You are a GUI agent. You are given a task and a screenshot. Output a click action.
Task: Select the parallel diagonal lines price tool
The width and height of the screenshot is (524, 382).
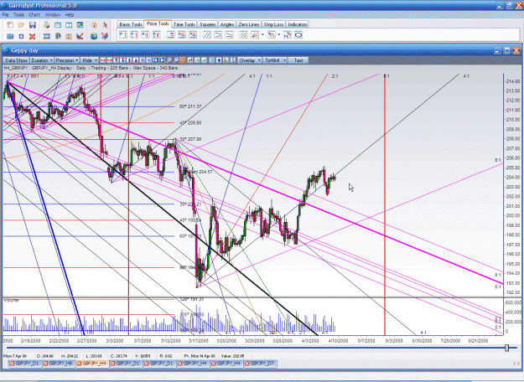click(x=207, y=34)
